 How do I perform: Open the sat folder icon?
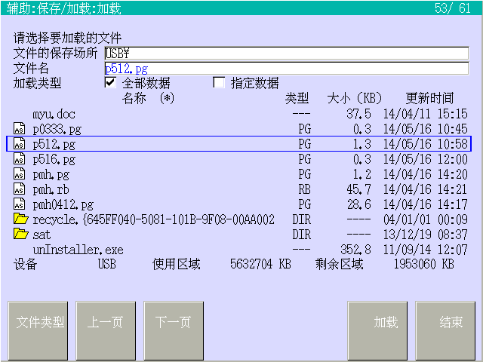point(20,235)
